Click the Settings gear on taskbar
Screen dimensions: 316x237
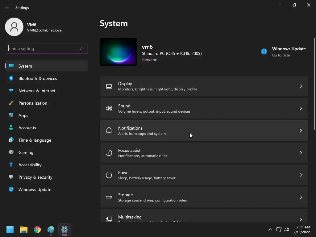point(64,230)
